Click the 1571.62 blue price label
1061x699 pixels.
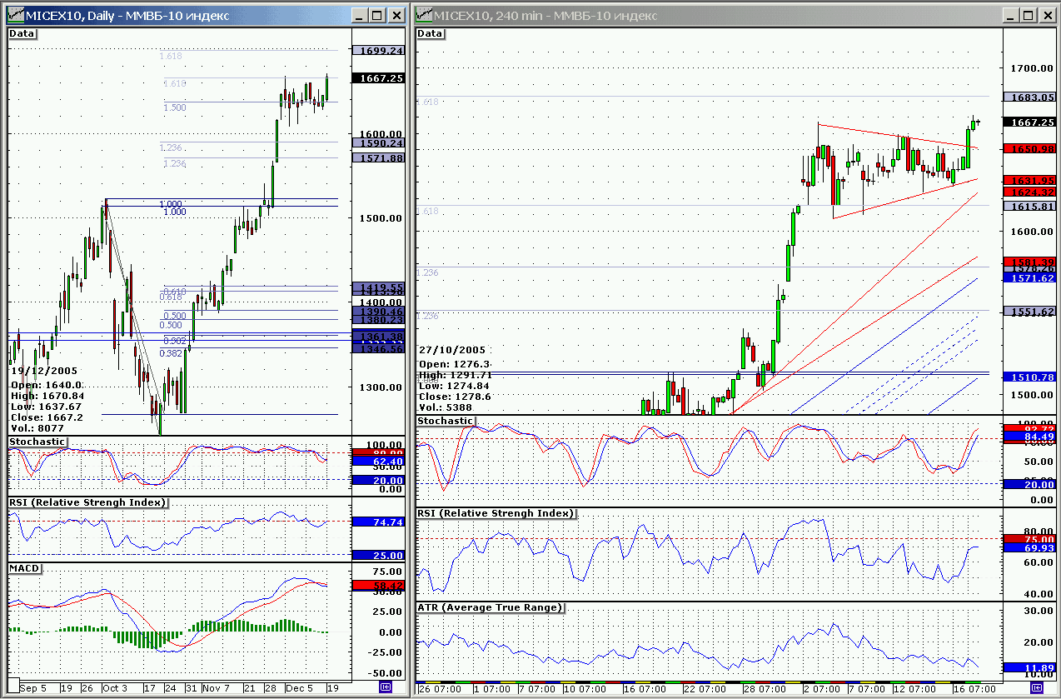point(1030,278)
